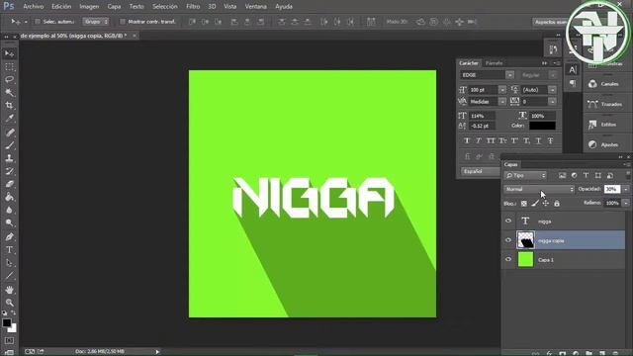Screen dimensions: 633x356
Task: Select the Brush tool
Action: click(x=9, y=145)
